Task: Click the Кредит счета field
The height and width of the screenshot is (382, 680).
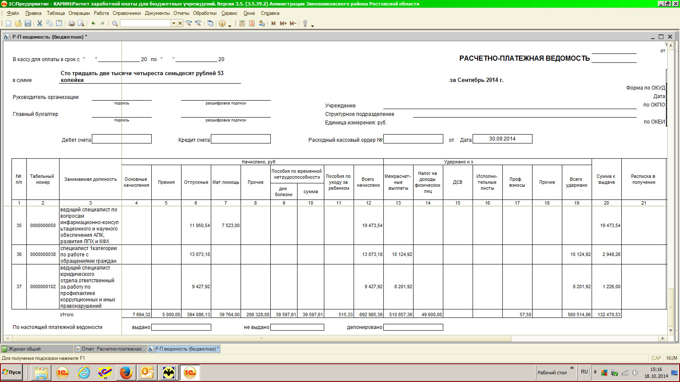Action: (x=241, y=139)
